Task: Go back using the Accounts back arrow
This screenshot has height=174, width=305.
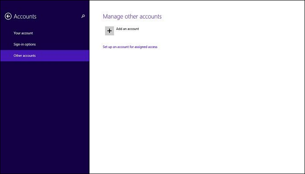Action: tap(8, 17)
